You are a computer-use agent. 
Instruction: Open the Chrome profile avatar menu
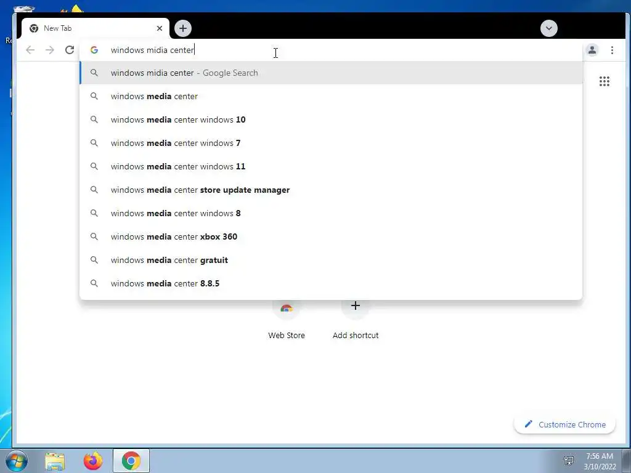point(592,50)
